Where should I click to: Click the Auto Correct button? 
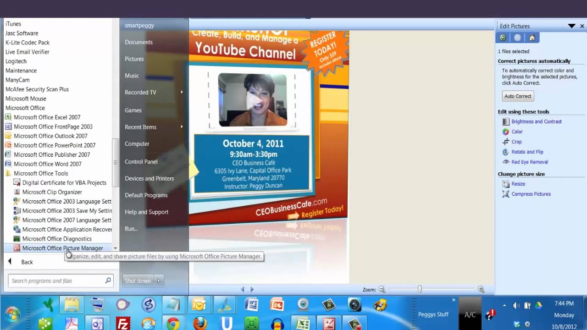[x=518, y=96]
